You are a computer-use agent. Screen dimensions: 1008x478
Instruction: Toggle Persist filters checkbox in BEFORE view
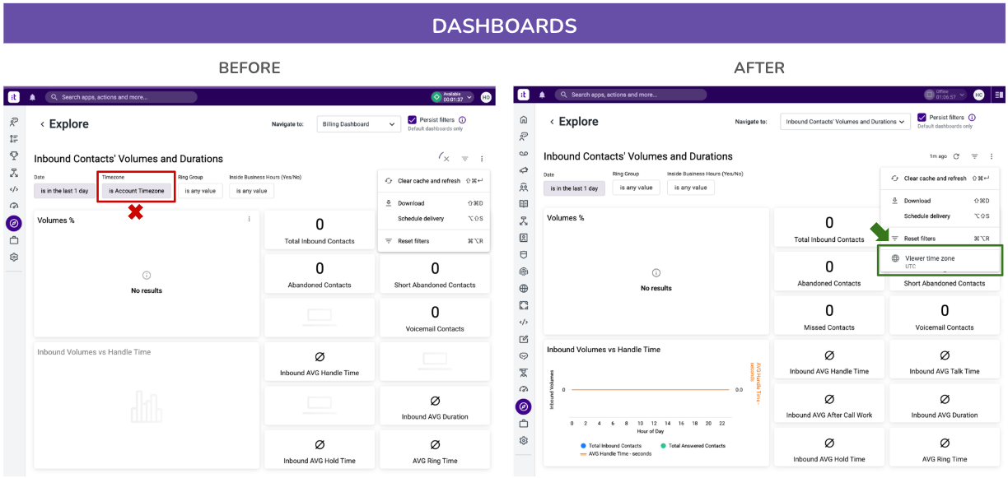[413, 120]
